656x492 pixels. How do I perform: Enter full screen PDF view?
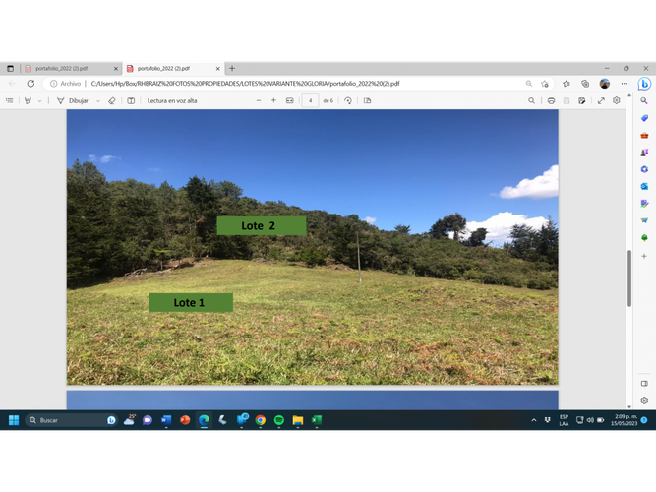601,101
